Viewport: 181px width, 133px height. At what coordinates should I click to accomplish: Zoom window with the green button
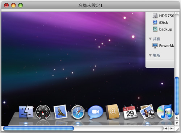[20, 5]
